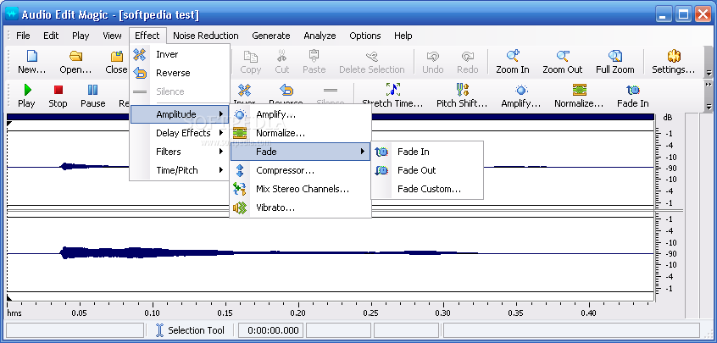Choose Inver in the Effect menu
This screenshot has width=717, height=343.
point(180,54)
